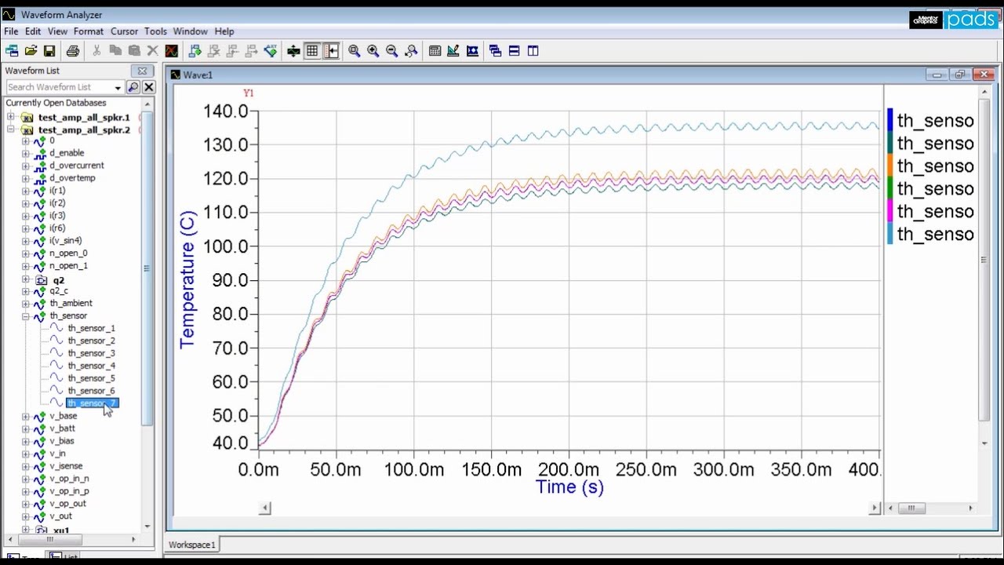Select th_sensor_6 in waveform list
Viewport: 1004px width, 565px height.
pos(91,391)
